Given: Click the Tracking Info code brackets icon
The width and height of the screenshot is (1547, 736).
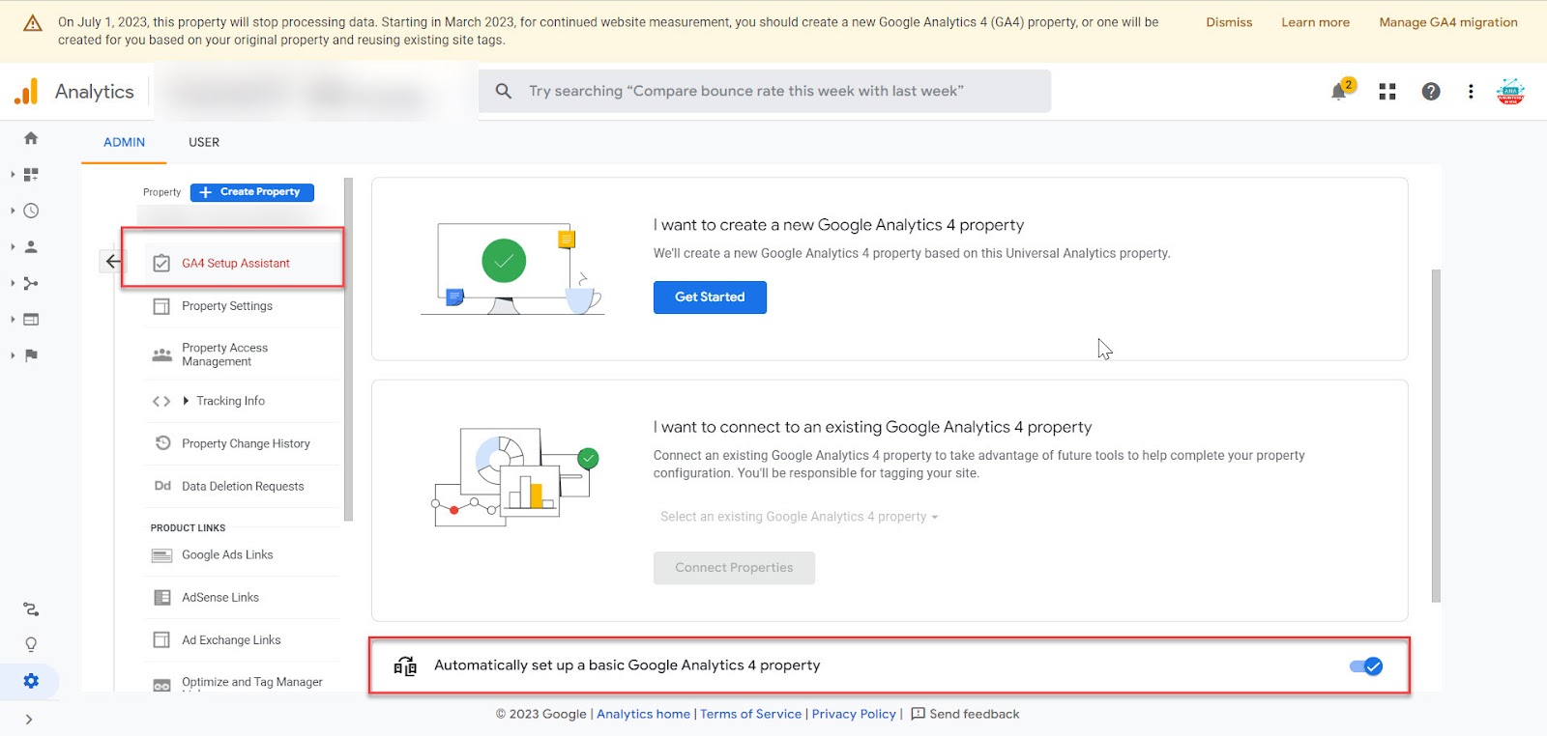Looking at the screenshot, I should (x=161, y=401).
